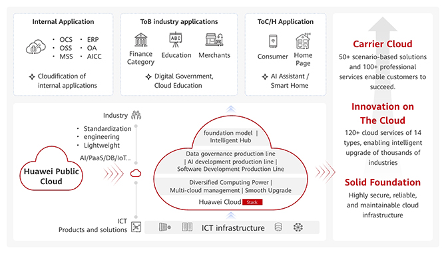Image resolution: width=446 pixels, height=254 pixels.
Task: Click the star icon beside AI Assistant
Action: click(x=265, y=76)
